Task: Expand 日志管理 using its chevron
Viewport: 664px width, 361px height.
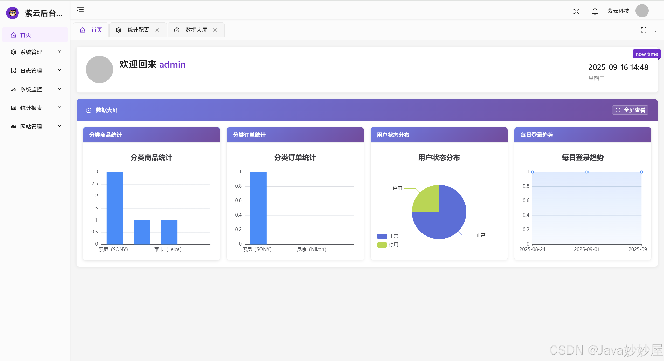Action: click(x=59, y=70)
